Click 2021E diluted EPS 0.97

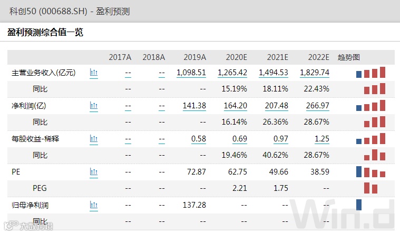coord(280,139)
